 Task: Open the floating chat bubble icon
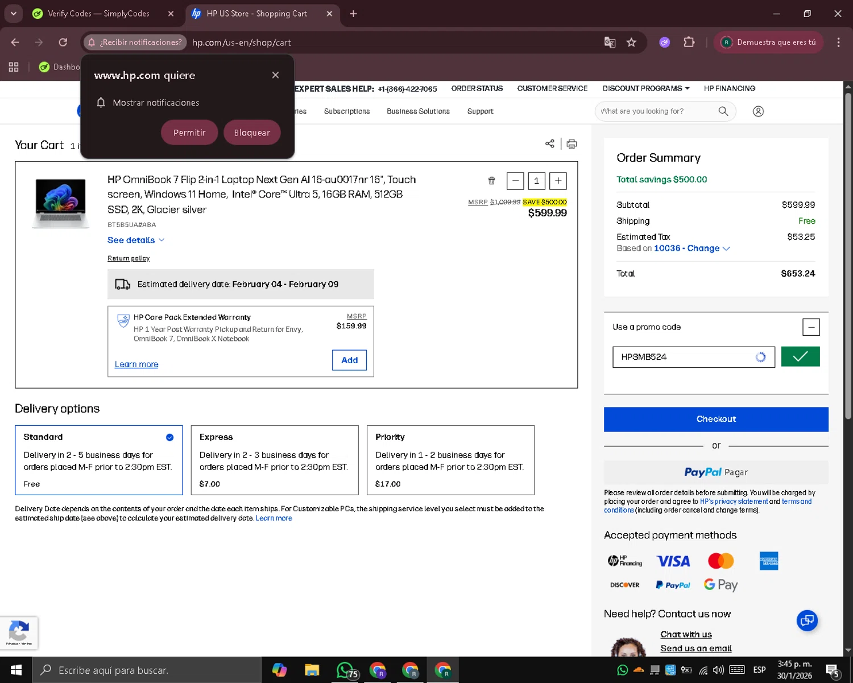(807, 620)
